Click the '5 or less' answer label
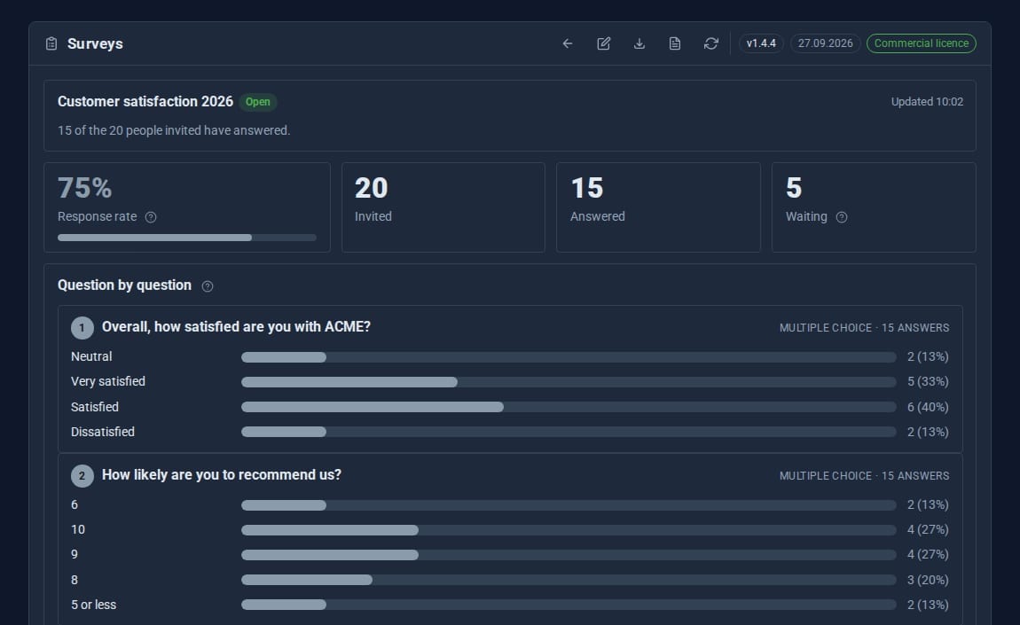 point(94,605)
